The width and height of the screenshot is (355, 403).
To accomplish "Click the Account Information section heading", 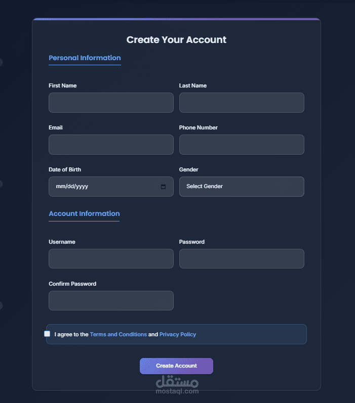I will [x=84, y=214].
